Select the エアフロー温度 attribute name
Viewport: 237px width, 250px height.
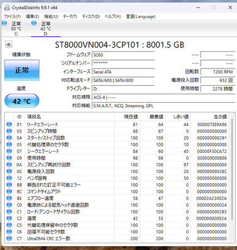[x=40, y=198]
